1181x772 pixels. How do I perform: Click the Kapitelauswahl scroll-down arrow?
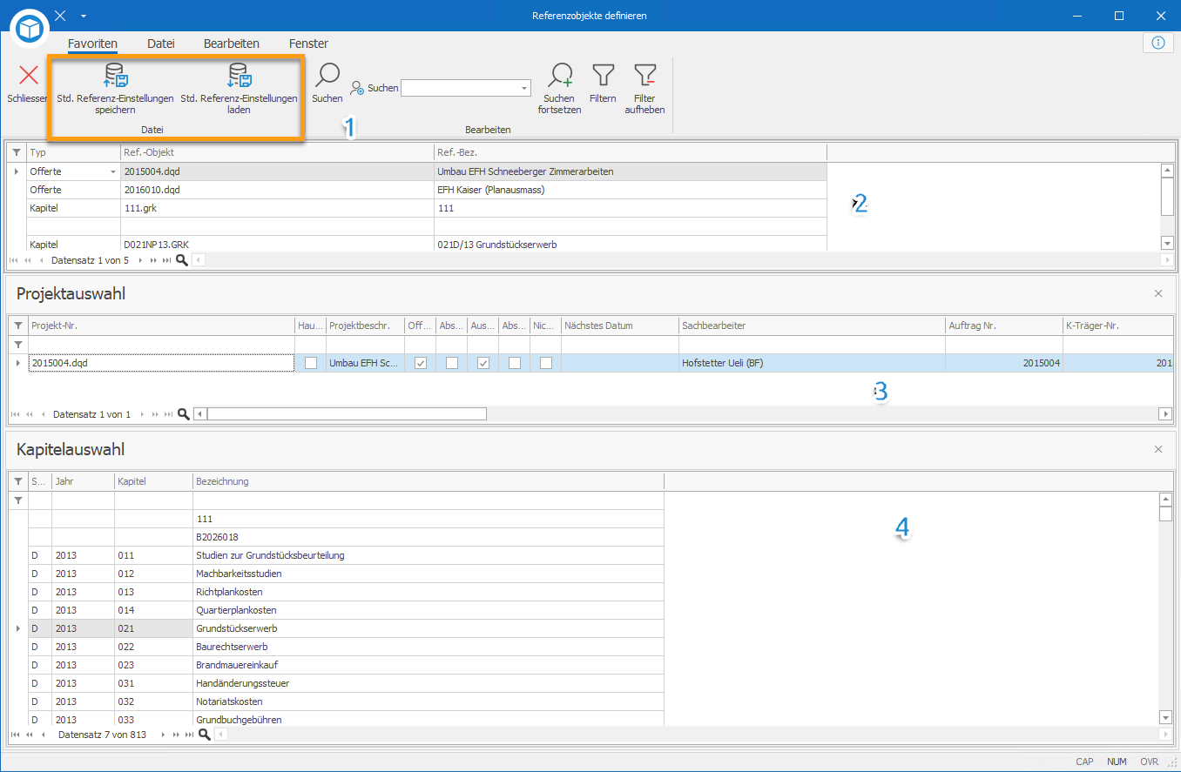coord(1166,717)
